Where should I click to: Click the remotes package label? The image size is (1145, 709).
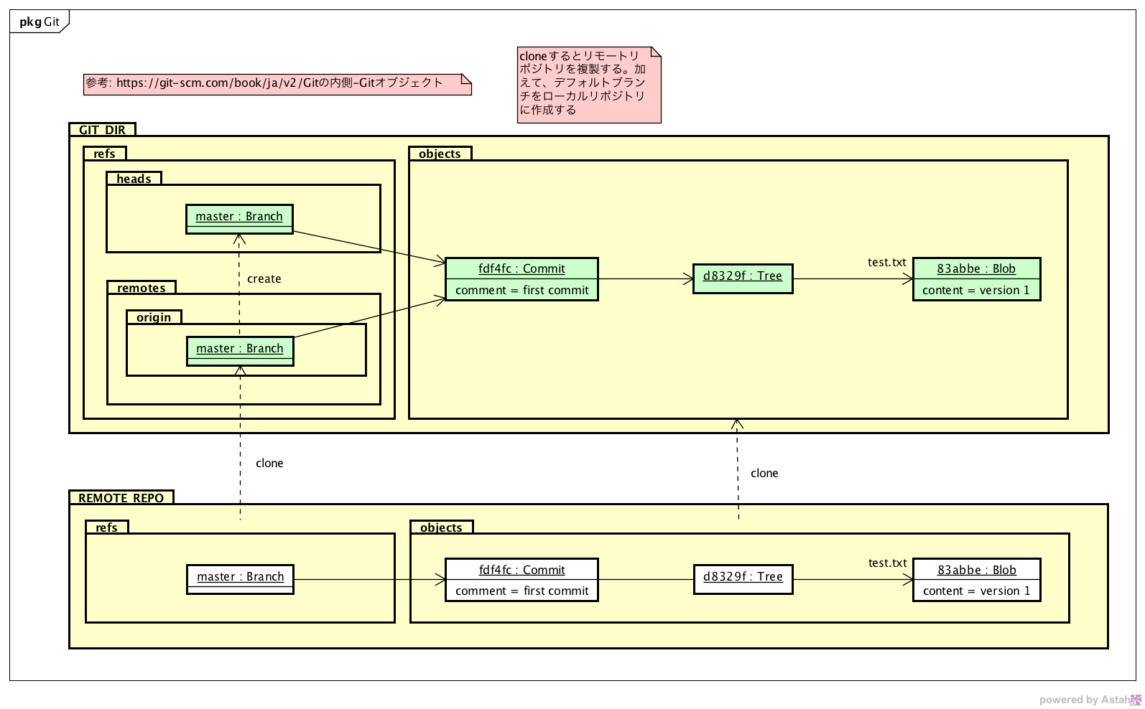pos(141,288)
